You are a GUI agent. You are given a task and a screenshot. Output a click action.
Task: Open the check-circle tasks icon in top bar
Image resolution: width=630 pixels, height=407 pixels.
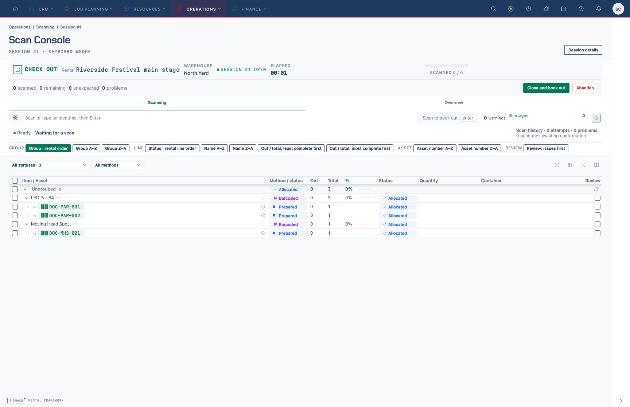pos(581,9)
